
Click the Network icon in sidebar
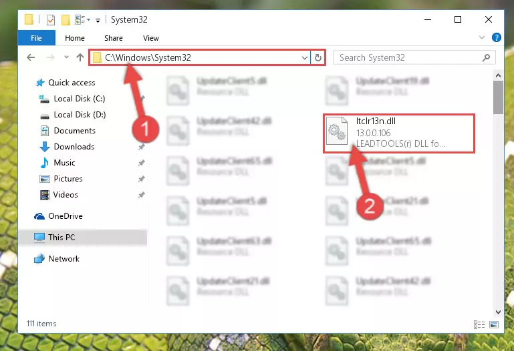[39, 259]
